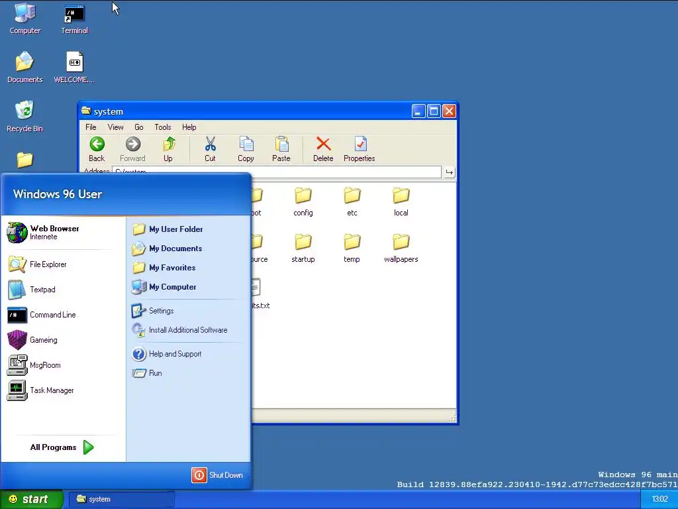Maximize the system window
678x509 pixels.
pos(434,111)
